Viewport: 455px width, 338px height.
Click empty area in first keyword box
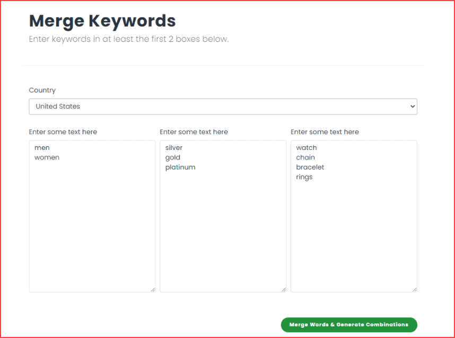tap(92, 228)
